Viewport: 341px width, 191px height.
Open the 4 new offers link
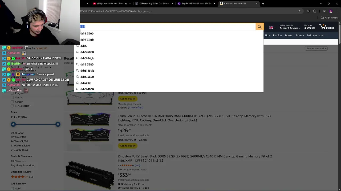tap(136, 107)
